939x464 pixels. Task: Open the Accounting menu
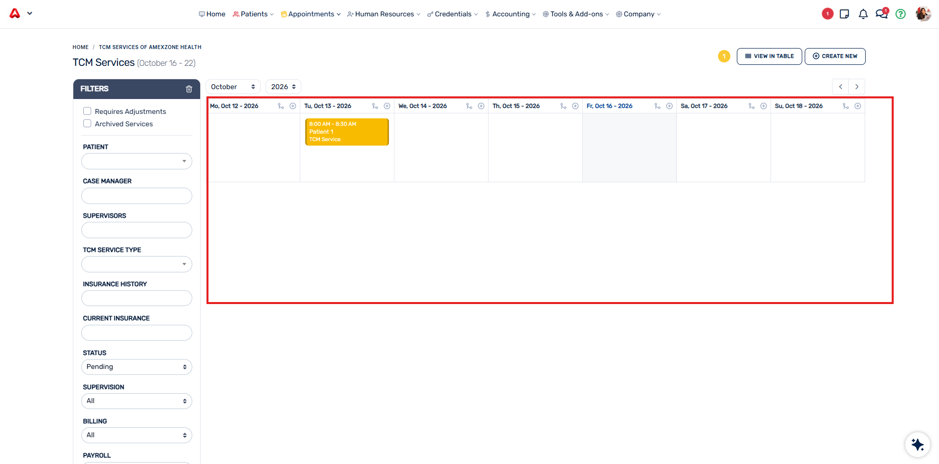point(510,14)
